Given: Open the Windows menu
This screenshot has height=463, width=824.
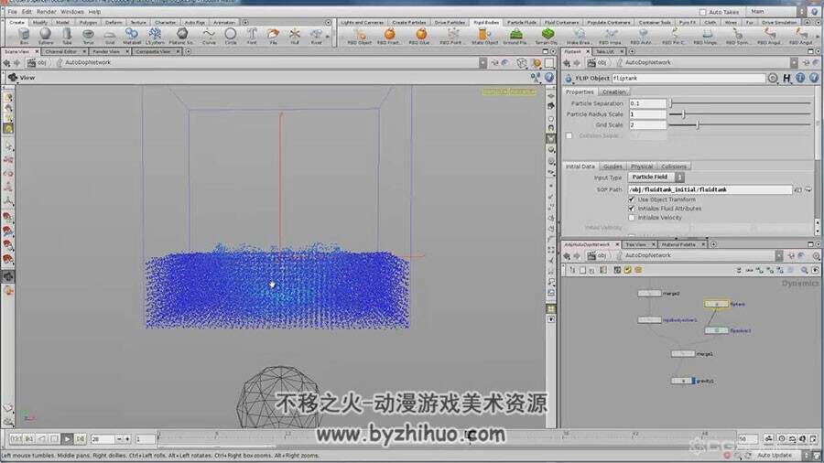Looking at the screenshot, I should [72, 12].
